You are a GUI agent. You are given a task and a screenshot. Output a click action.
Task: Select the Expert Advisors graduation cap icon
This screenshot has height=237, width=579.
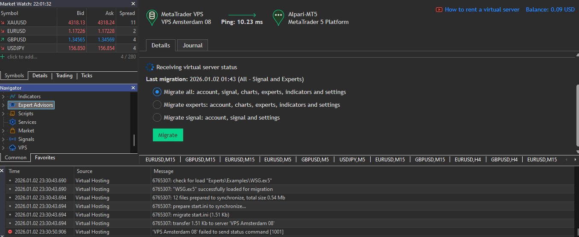[12, 105]
